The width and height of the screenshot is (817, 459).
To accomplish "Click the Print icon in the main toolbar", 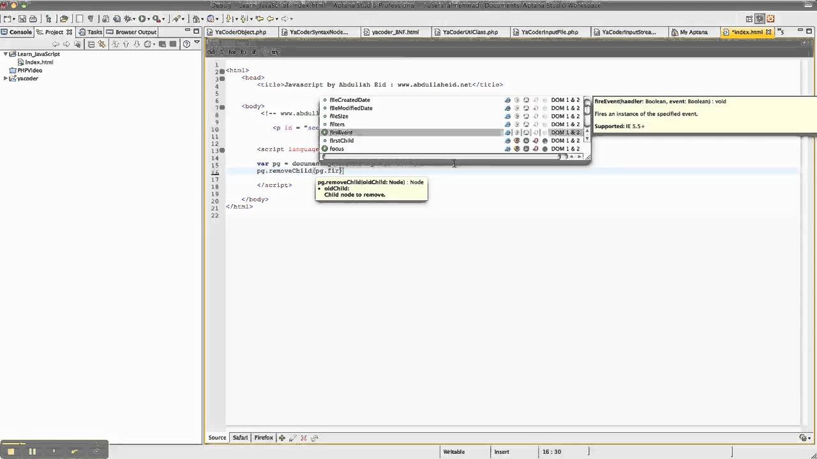I will [33, 19].
